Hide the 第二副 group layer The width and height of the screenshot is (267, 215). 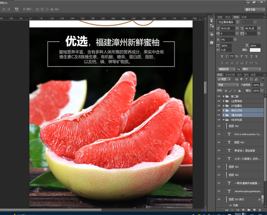(219, 96)
